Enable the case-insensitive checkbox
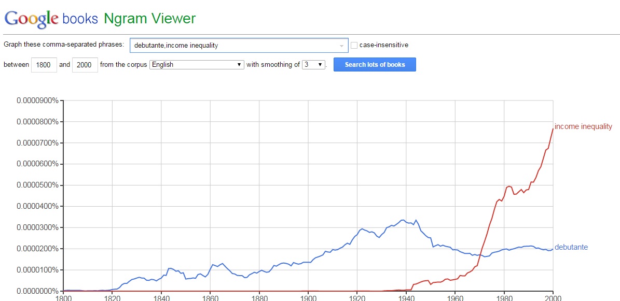Screen dimensions: 620x301 [x=354, y=45]
